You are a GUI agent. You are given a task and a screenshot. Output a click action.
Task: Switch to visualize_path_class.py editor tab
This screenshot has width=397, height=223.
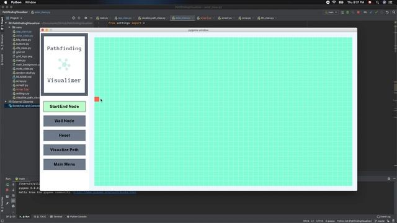point(152,18)
